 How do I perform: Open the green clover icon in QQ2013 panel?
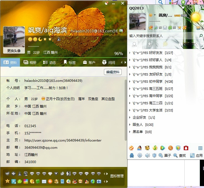coord(170,27)
